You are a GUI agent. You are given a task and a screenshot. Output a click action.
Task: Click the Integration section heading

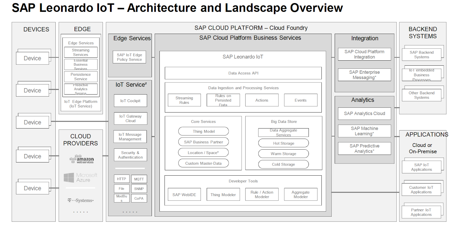[x=365, y=38]
